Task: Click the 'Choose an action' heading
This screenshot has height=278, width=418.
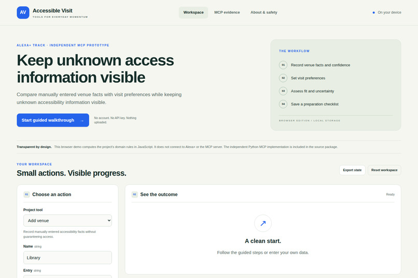Action: 52,195
